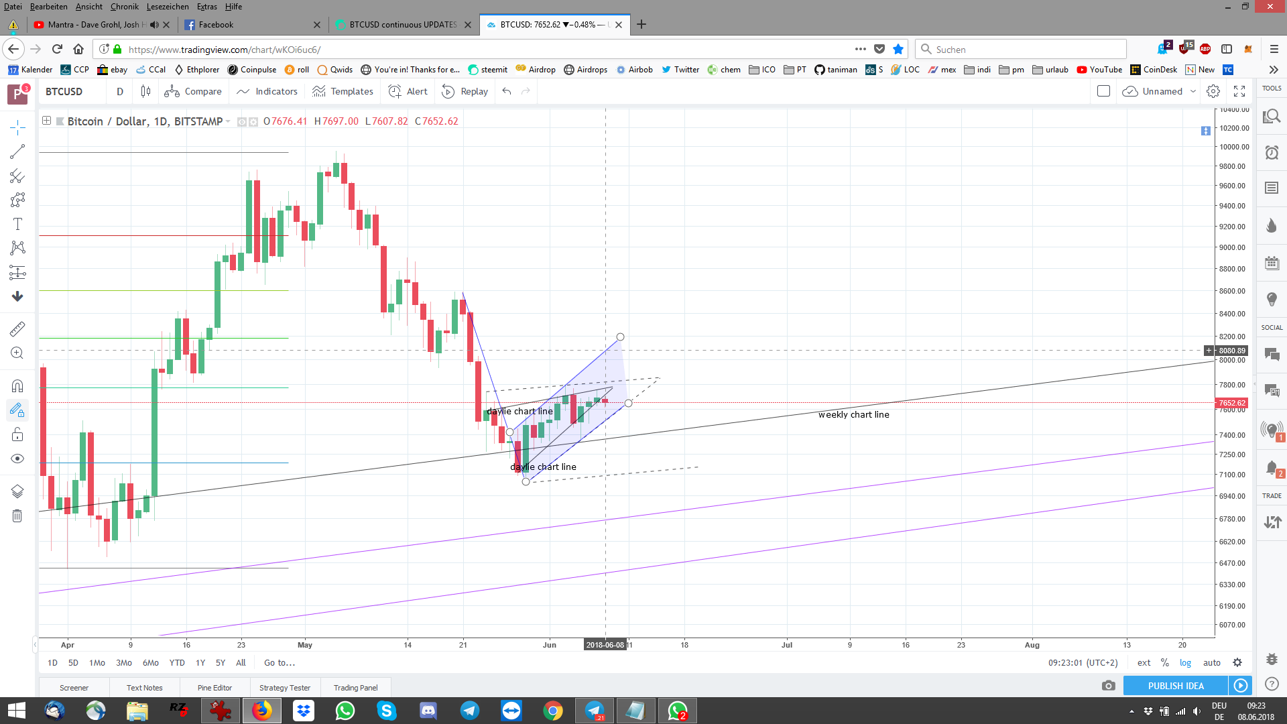Select the text annotation tool
Image resolution: width=1287 pixels, height=724 pixels.
pos(17,224)
